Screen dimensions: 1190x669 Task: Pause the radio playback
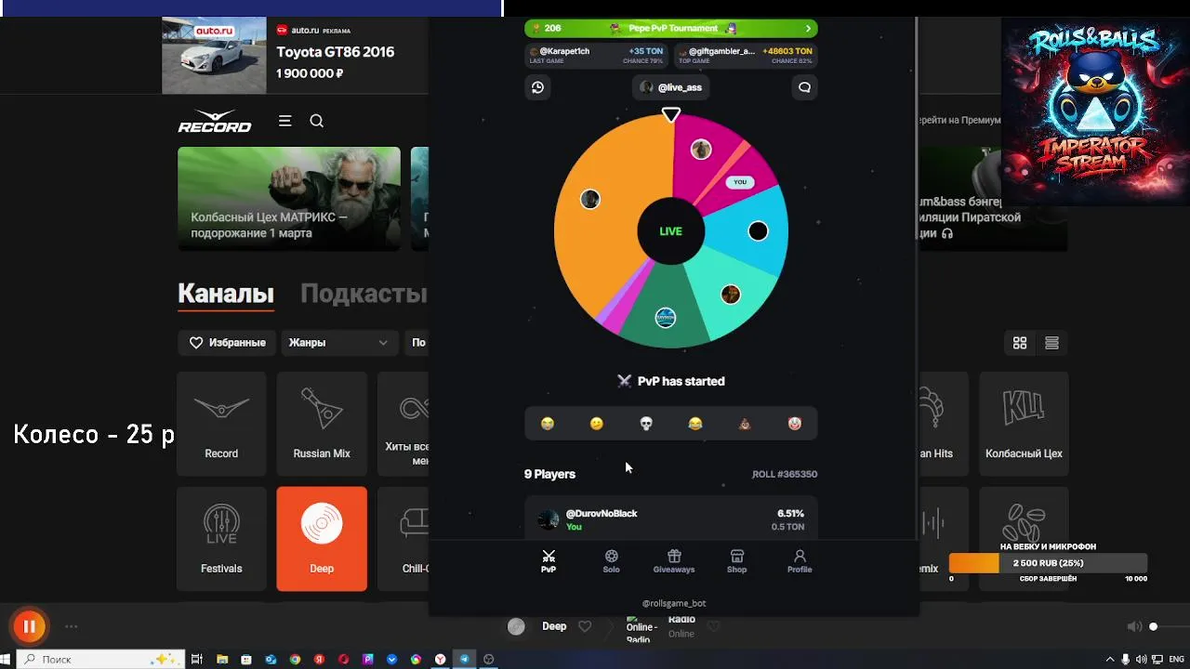pos(29,626)
